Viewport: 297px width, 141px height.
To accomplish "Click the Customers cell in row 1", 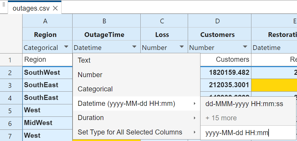I will 226,60.
